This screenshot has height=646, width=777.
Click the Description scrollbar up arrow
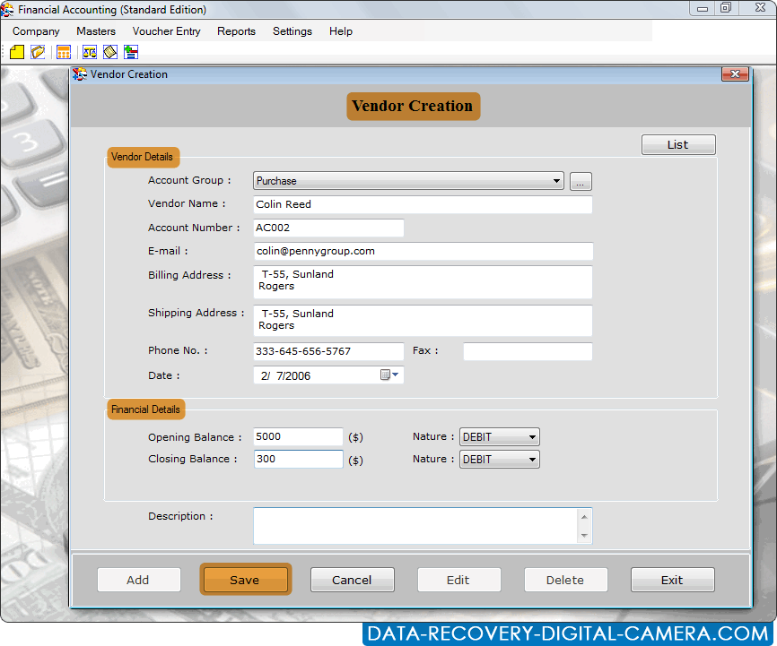point(584,517)
